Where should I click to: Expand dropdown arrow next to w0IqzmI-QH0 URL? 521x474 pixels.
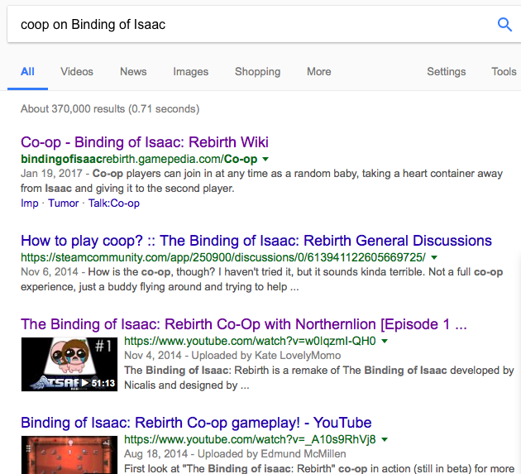click(385, 341)
